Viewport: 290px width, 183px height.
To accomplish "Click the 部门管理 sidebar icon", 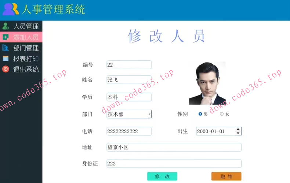I will (x=6, y=48).
